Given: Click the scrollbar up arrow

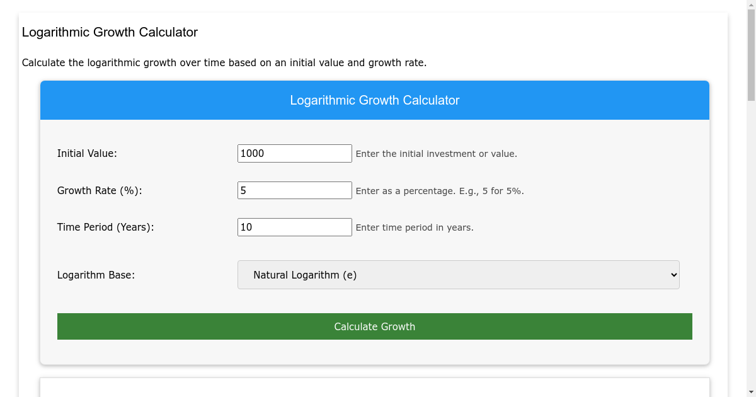Looking at the screenshot, I should [751, 4].
